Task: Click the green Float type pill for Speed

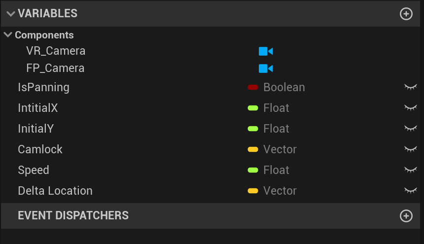Action: [253, 170]
